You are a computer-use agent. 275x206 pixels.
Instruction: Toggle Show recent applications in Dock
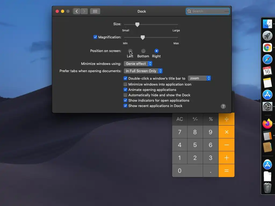[x=125, y=106]
